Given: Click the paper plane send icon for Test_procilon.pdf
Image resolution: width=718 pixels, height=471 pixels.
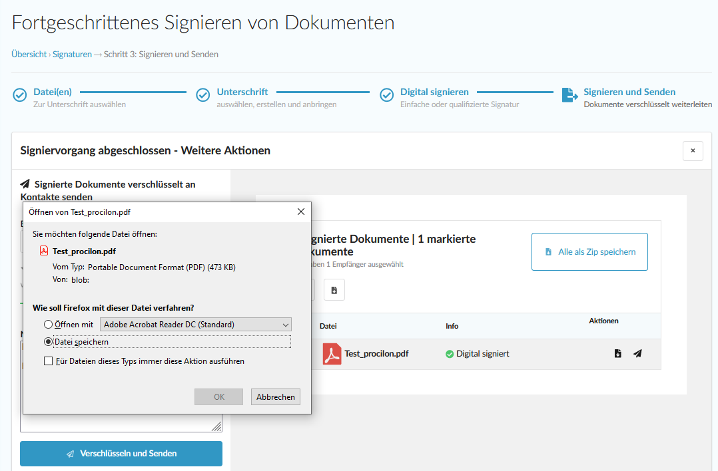Looking at the screenshot, I should pyautogui.click(x=637, y=354).
